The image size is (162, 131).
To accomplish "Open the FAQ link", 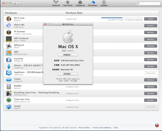I will [x=116, y=128].
